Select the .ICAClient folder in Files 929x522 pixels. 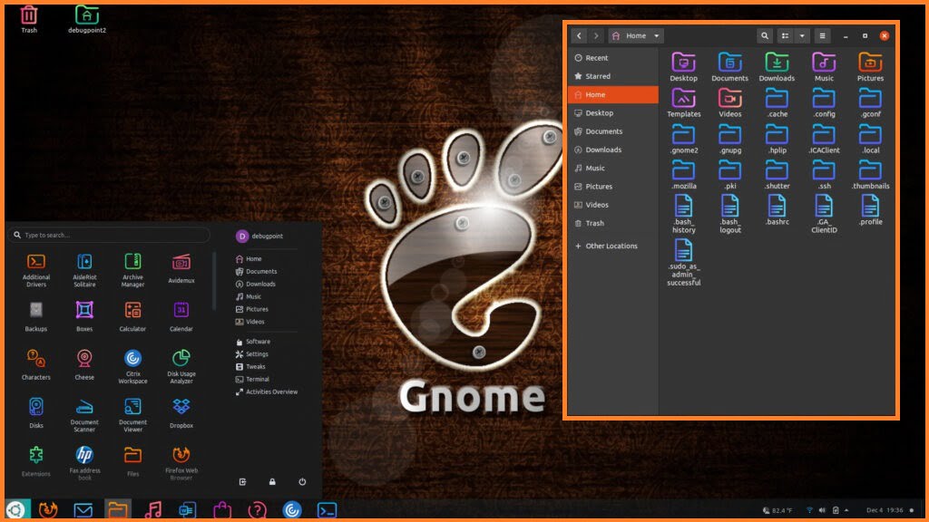tap(824, 139)
